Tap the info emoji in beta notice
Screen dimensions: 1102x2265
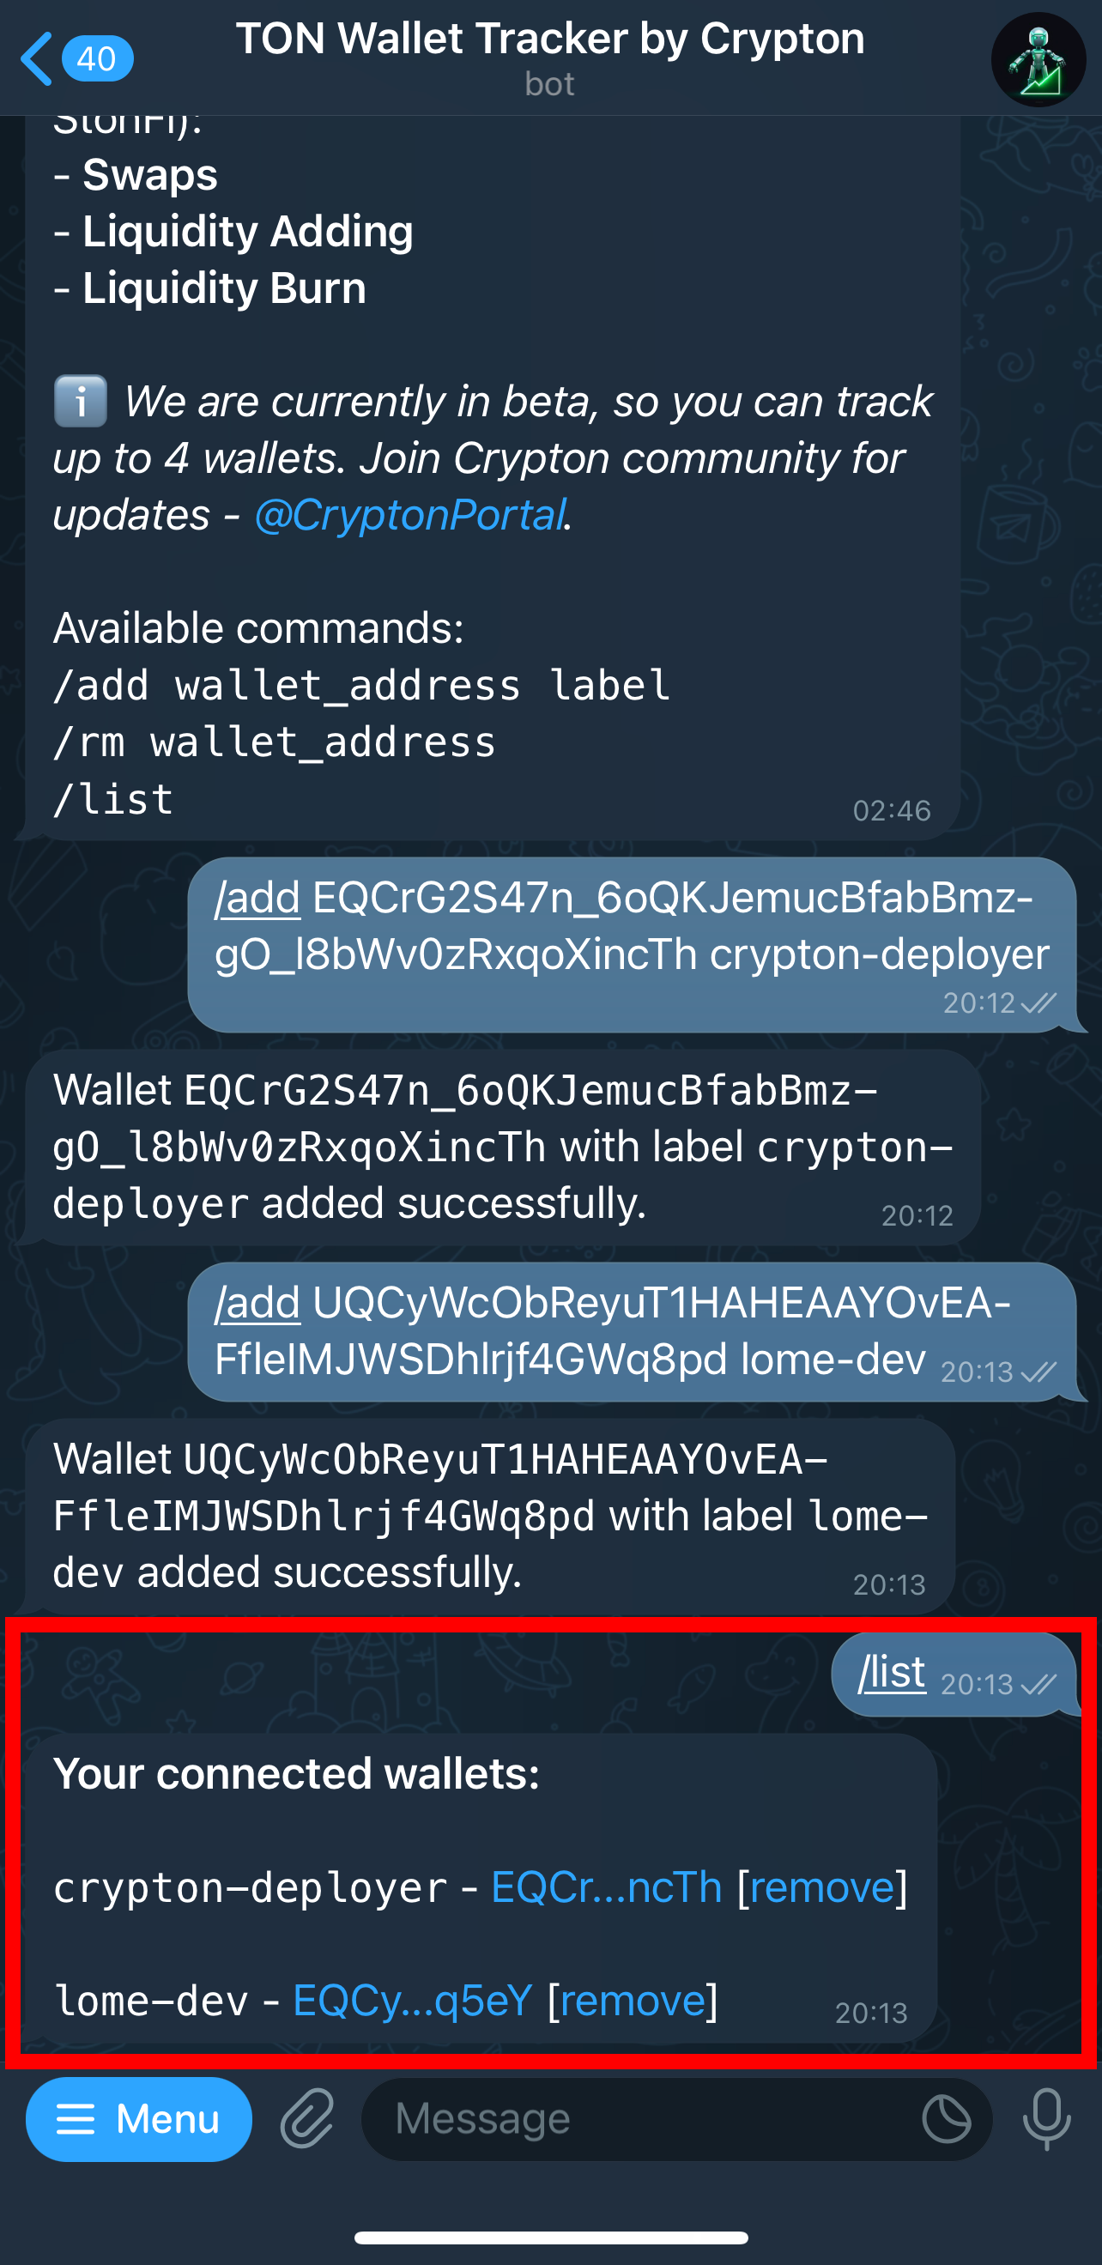tap(80, 401)
